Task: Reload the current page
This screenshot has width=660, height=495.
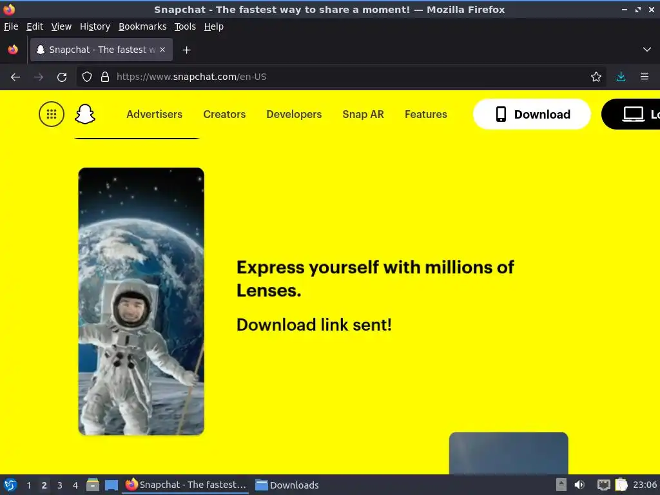Action: [62, 77]
